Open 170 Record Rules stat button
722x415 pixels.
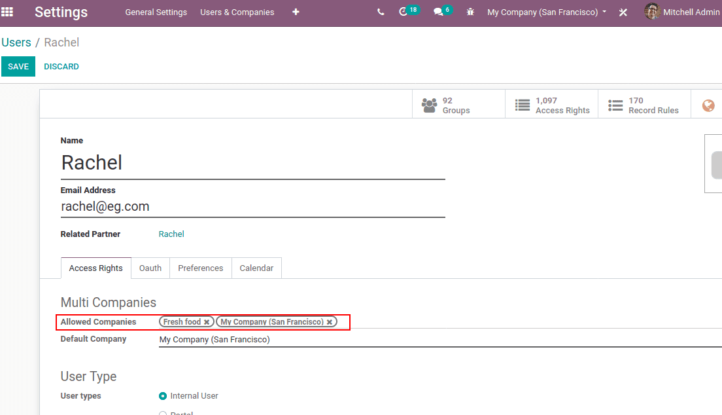tap(645, 105)
